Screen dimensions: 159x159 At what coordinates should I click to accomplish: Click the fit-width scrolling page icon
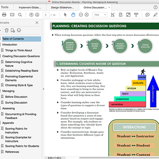112,15
